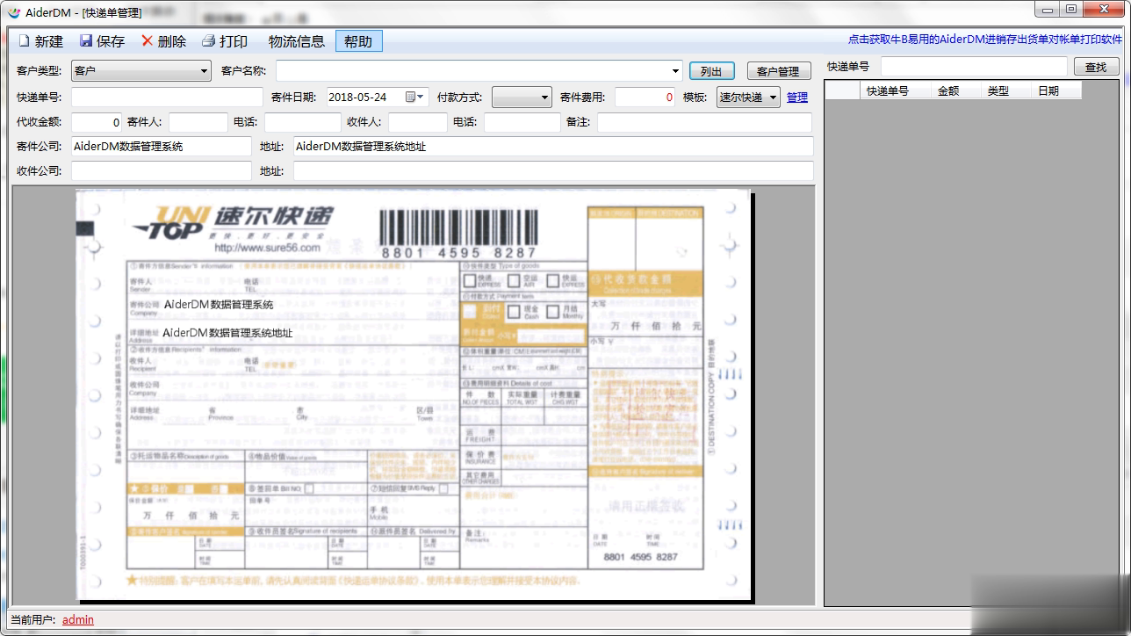Click the 客户名称 combo text area
The image size is (1131, 636).
[x=472, y=71]
